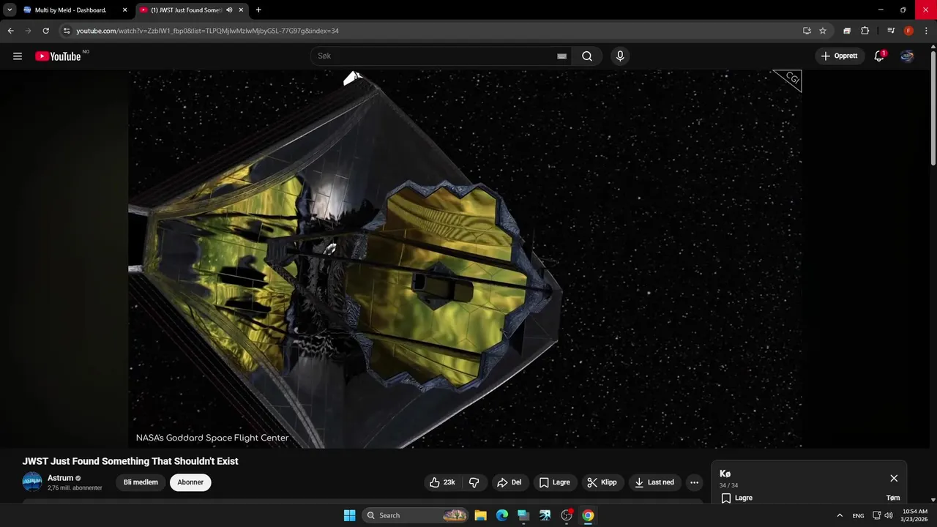The width and height of the screenshot is (937, 527).
Task: Go to the YouTube home logo
Action: click(58, 56)
